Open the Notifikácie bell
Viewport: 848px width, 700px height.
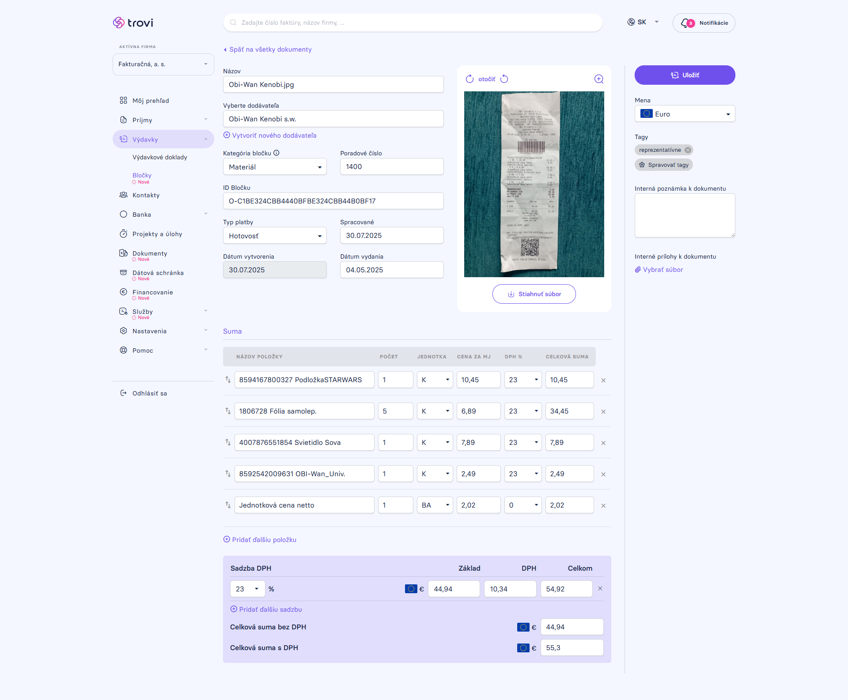coord(704,23)
